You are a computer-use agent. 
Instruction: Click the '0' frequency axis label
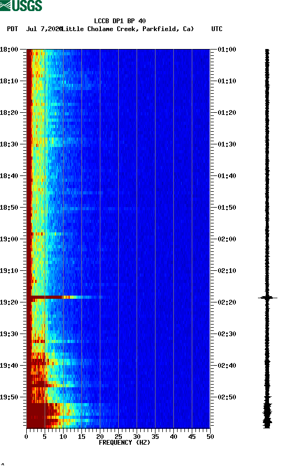(x=26, y=436)
